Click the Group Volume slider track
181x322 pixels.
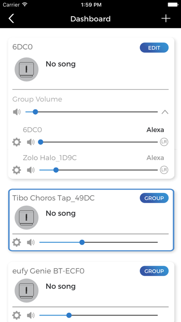click(91, 112)
